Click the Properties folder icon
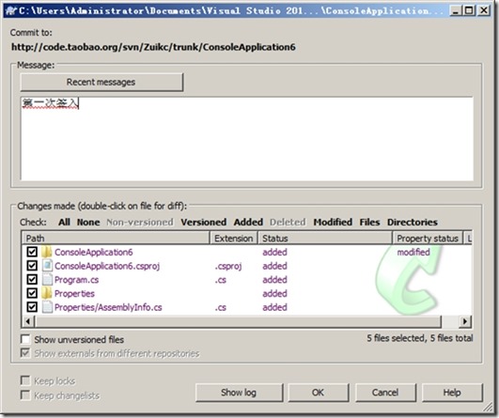 47,293
